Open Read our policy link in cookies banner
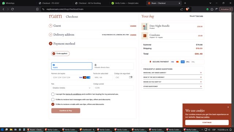 [x=203, y=117]
